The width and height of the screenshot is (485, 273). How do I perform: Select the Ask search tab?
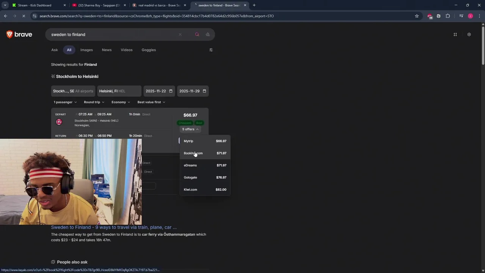(x=55, y=50)
